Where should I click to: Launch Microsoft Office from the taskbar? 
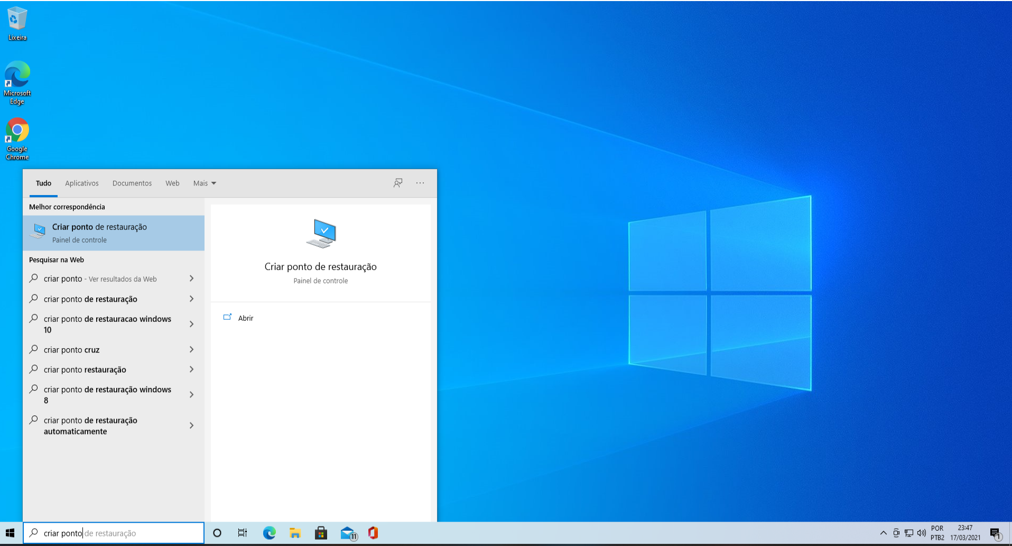click(x=373, y=533)
